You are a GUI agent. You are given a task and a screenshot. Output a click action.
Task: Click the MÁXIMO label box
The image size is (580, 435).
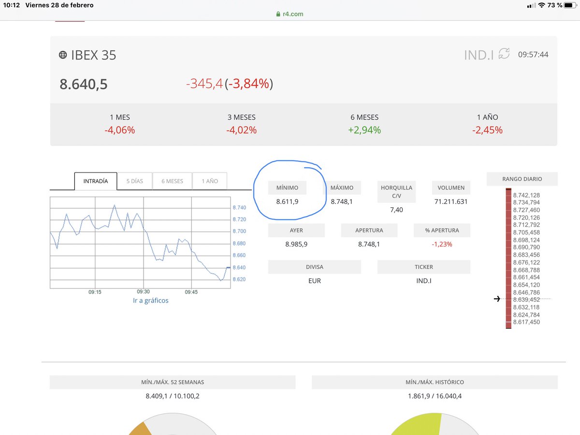point(342,188)
